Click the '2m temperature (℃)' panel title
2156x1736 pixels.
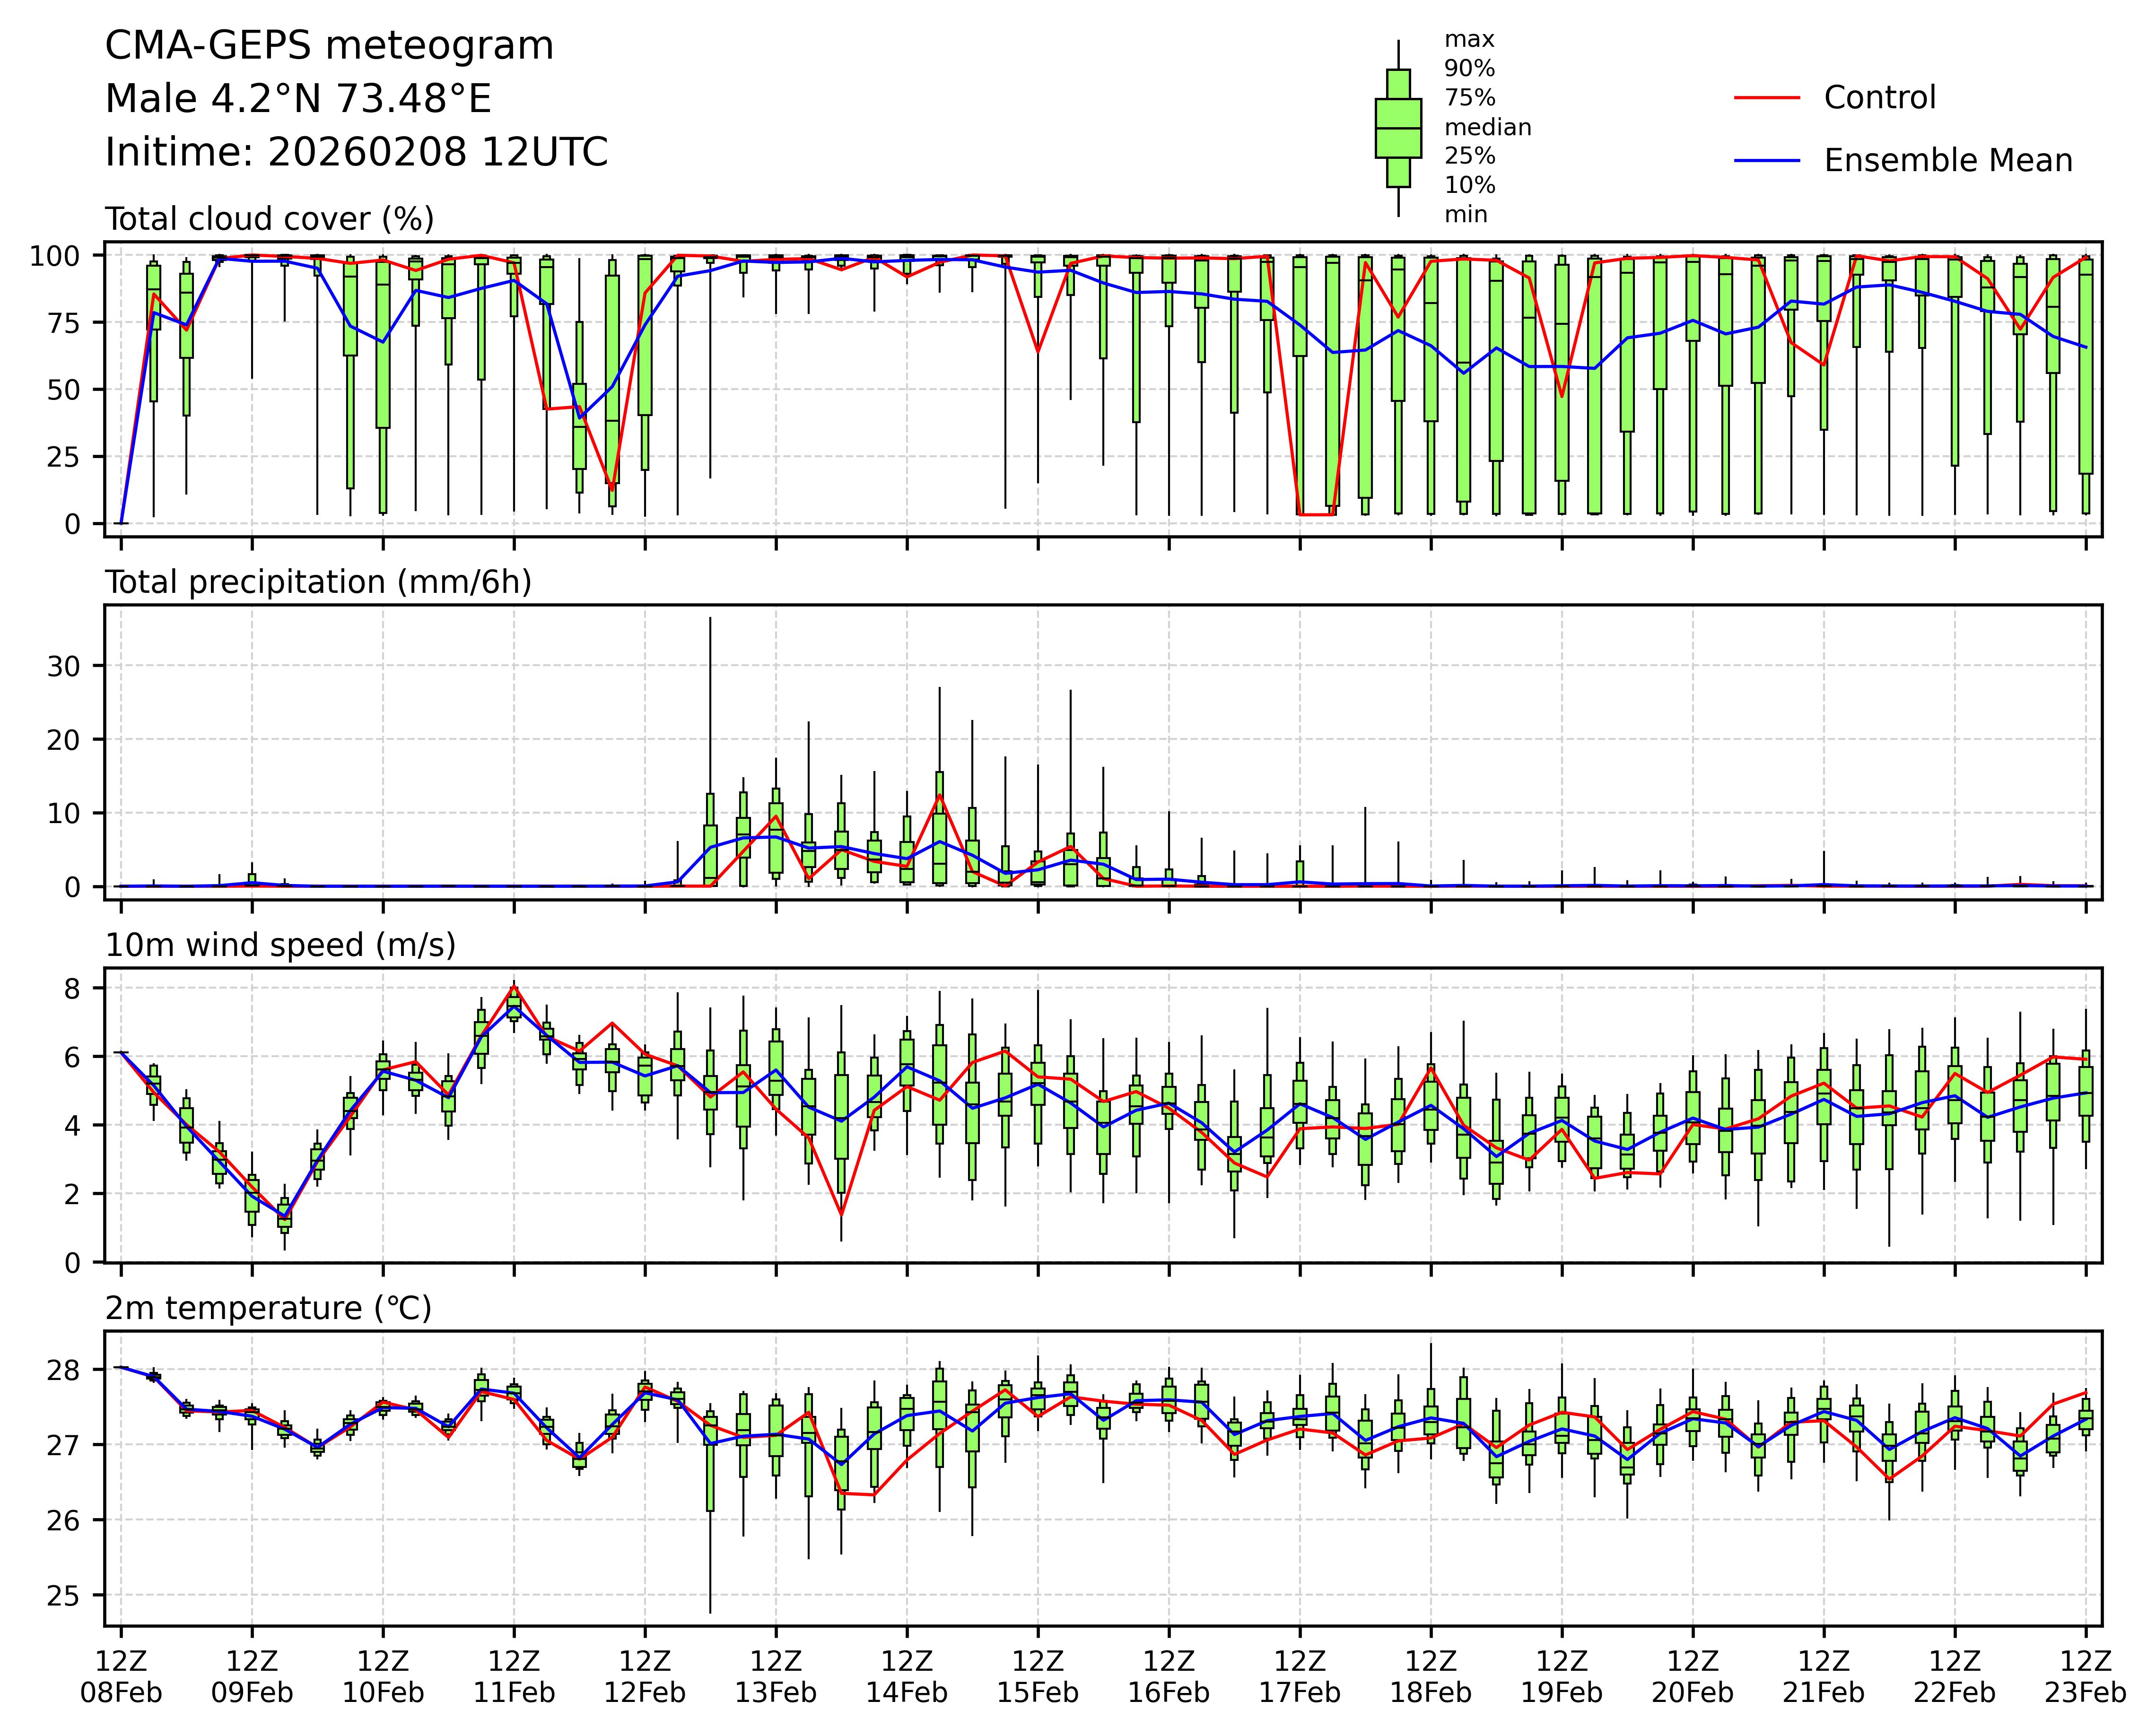[268, 1308]
